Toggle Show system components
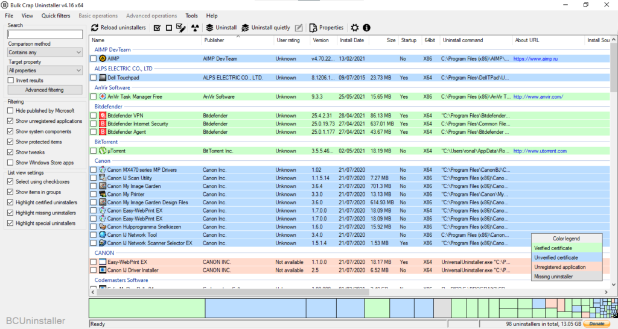 coord(11,131)
